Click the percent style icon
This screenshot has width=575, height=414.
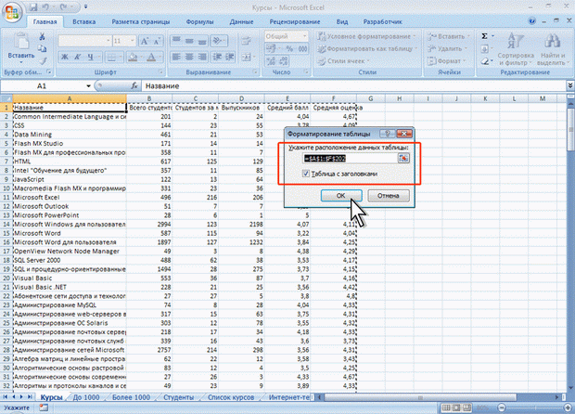(289, 49)
